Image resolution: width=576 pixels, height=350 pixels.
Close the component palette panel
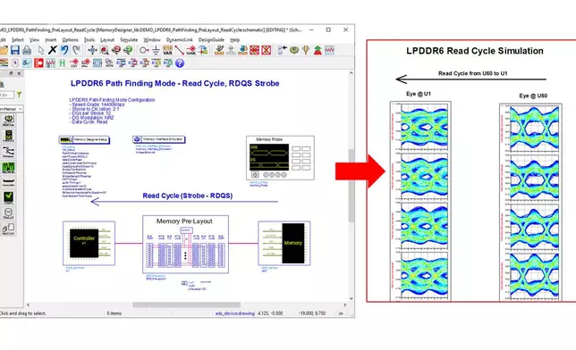pyautogui.click(x=19, y=73)
